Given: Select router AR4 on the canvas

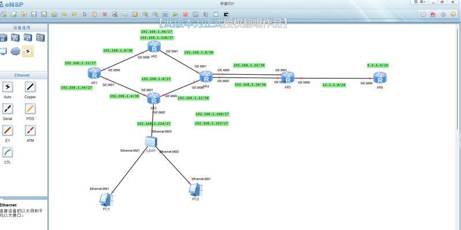Looking at the screenshot, I should 206,76.
